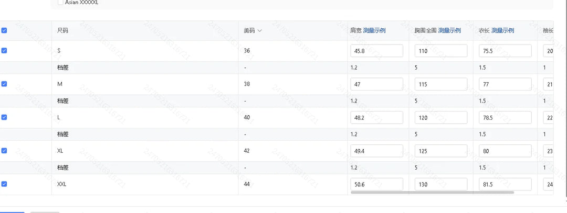The height and width of the screenshot is (213, 567).
Task: Toggle the select-all checkbox in header row
Action: 4,31
